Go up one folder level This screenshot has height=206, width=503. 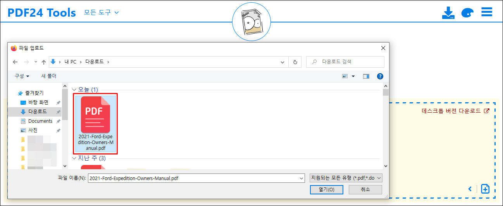click(x=44, y=62)
